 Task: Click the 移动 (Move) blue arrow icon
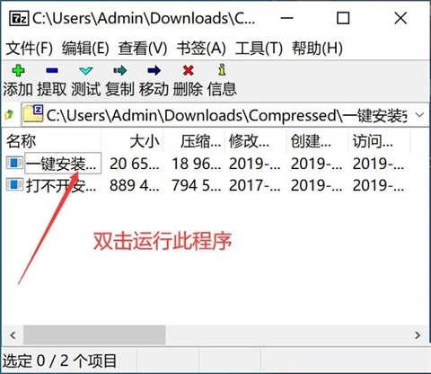pos(154,71)
